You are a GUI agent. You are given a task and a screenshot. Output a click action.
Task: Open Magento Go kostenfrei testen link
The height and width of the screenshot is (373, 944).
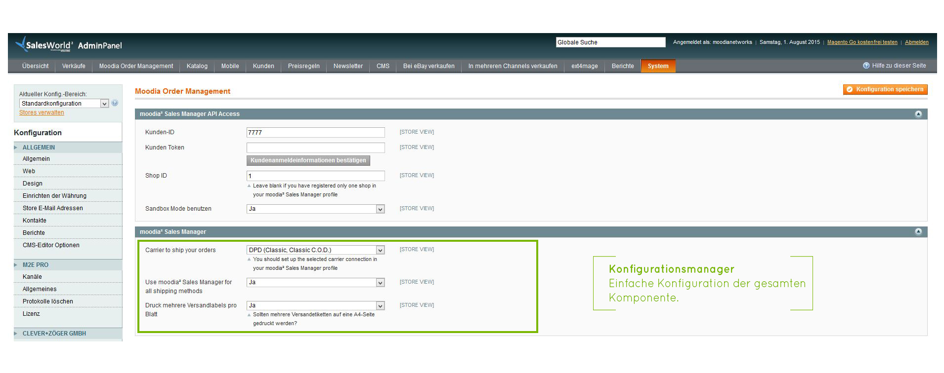[862, 42]
